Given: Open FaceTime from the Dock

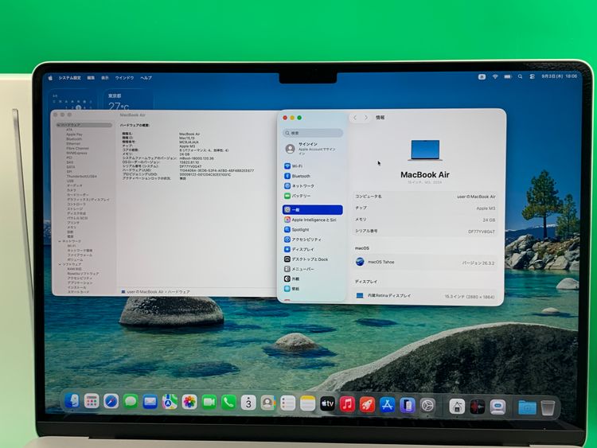Looking at the screenshot, I should (209, 403).
